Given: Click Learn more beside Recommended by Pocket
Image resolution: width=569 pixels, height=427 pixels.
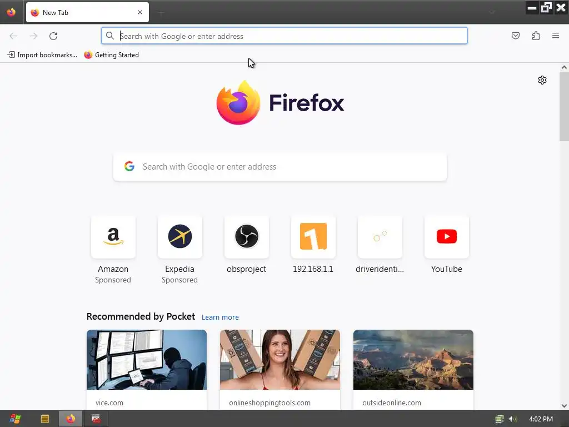Looking at the screenshot, I should point(220,317).
